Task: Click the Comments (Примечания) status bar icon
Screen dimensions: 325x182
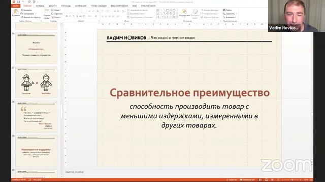Action: pyautogui.click(x=241, y=180)
